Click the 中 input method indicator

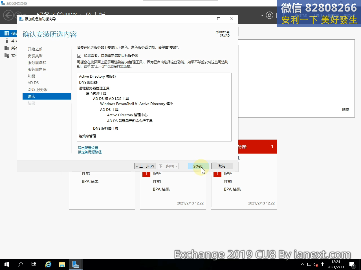(323, 264)
